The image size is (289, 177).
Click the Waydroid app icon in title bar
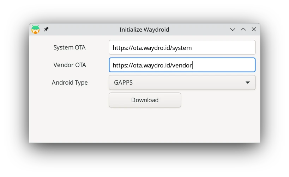[x=35, y=29]
